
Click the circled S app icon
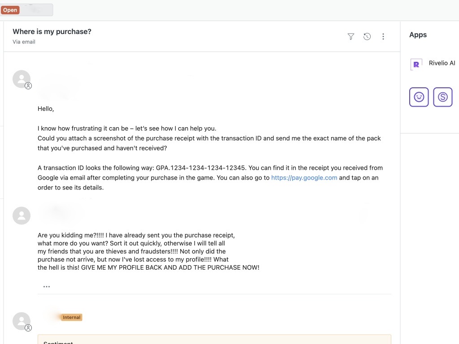443,97
